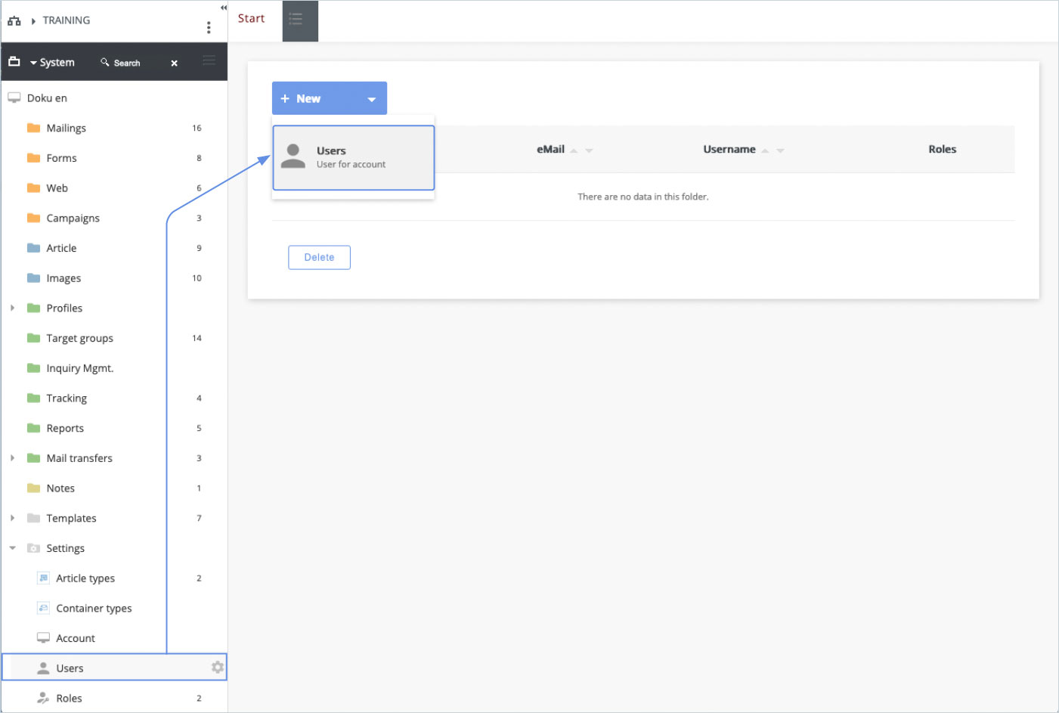Viewport: 1059px width, 713px height.
Task: Expand the Mail transfers folder
Action: [13, 458]
